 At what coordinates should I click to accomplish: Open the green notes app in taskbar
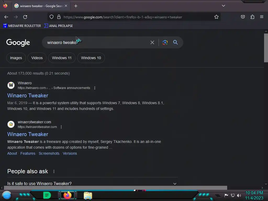47,195
